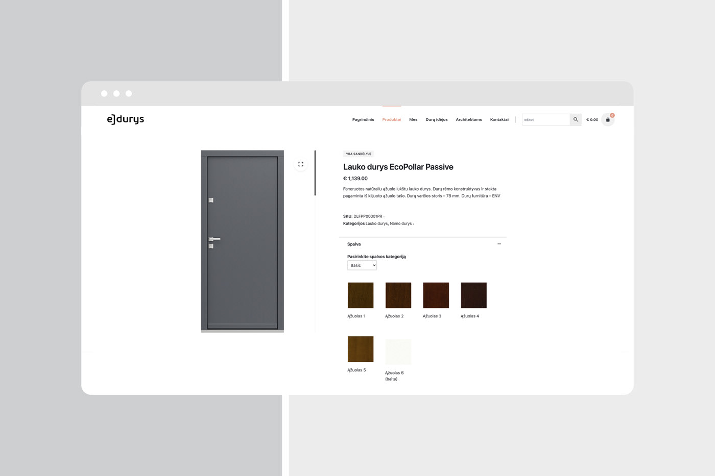Open the Durų idėjos menu item
Viewport: 715px width, 476px height.
pos(437,120)
